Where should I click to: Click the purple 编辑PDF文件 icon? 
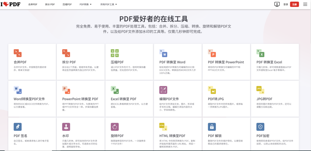point(163,90)
